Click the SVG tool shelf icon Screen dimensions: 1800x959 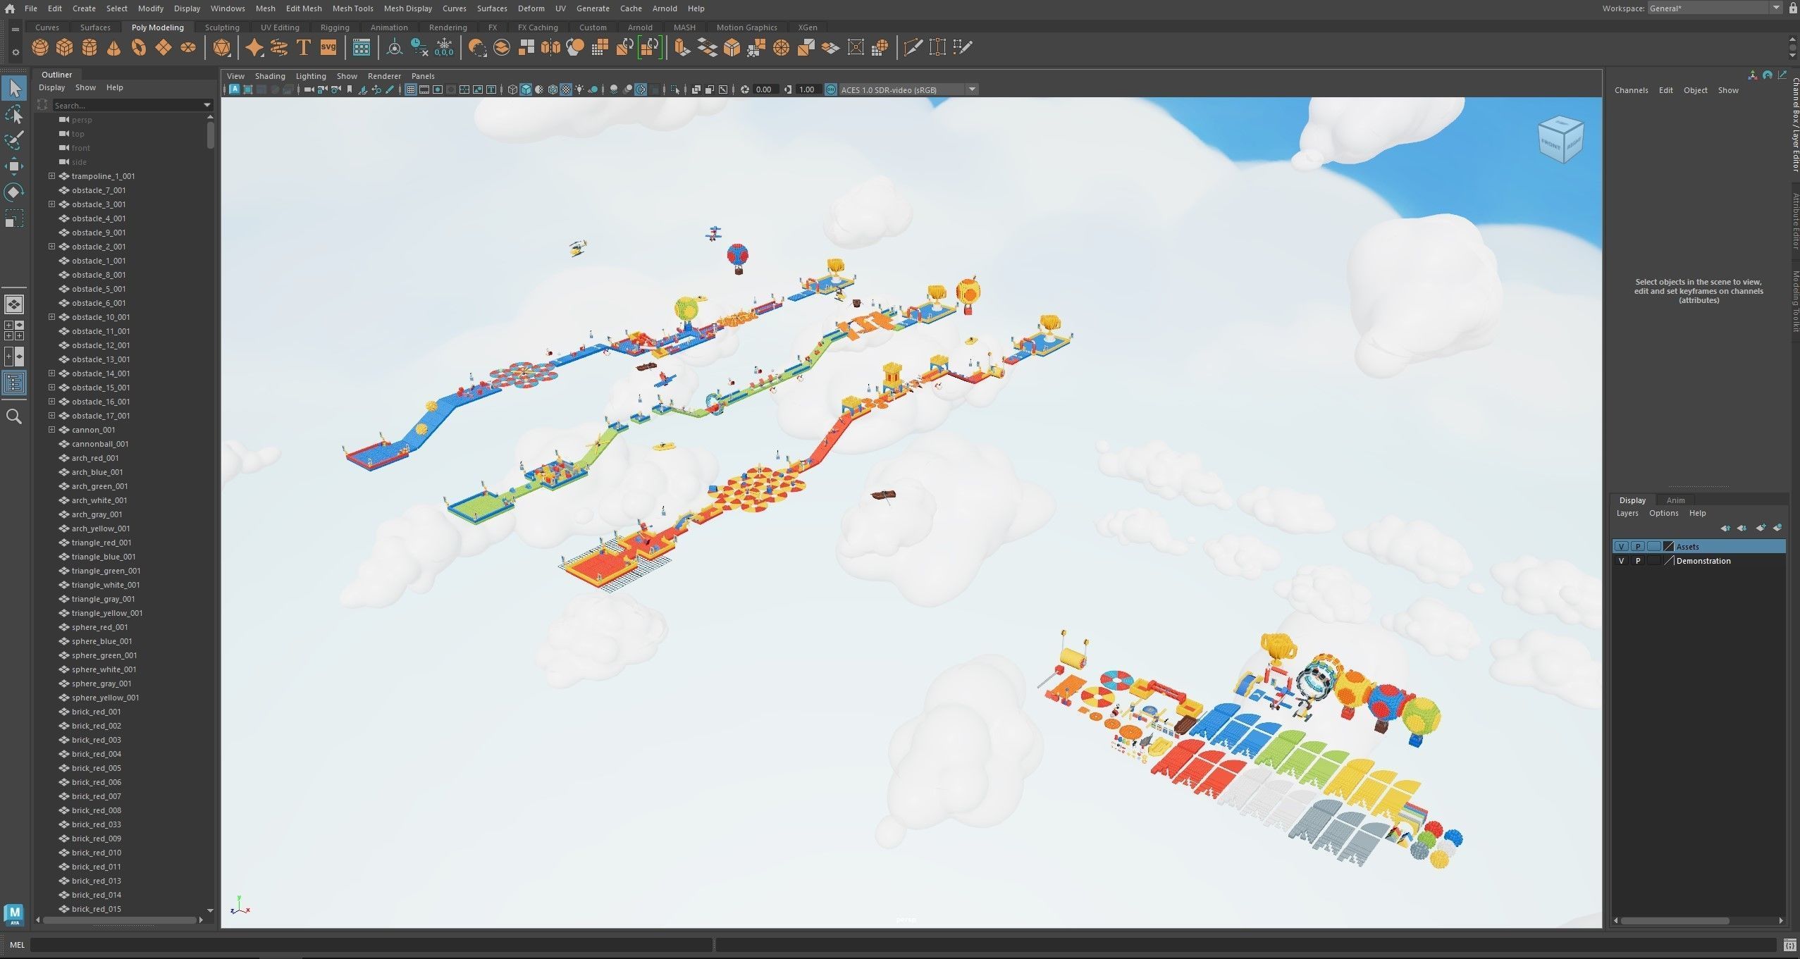[328, 48]
